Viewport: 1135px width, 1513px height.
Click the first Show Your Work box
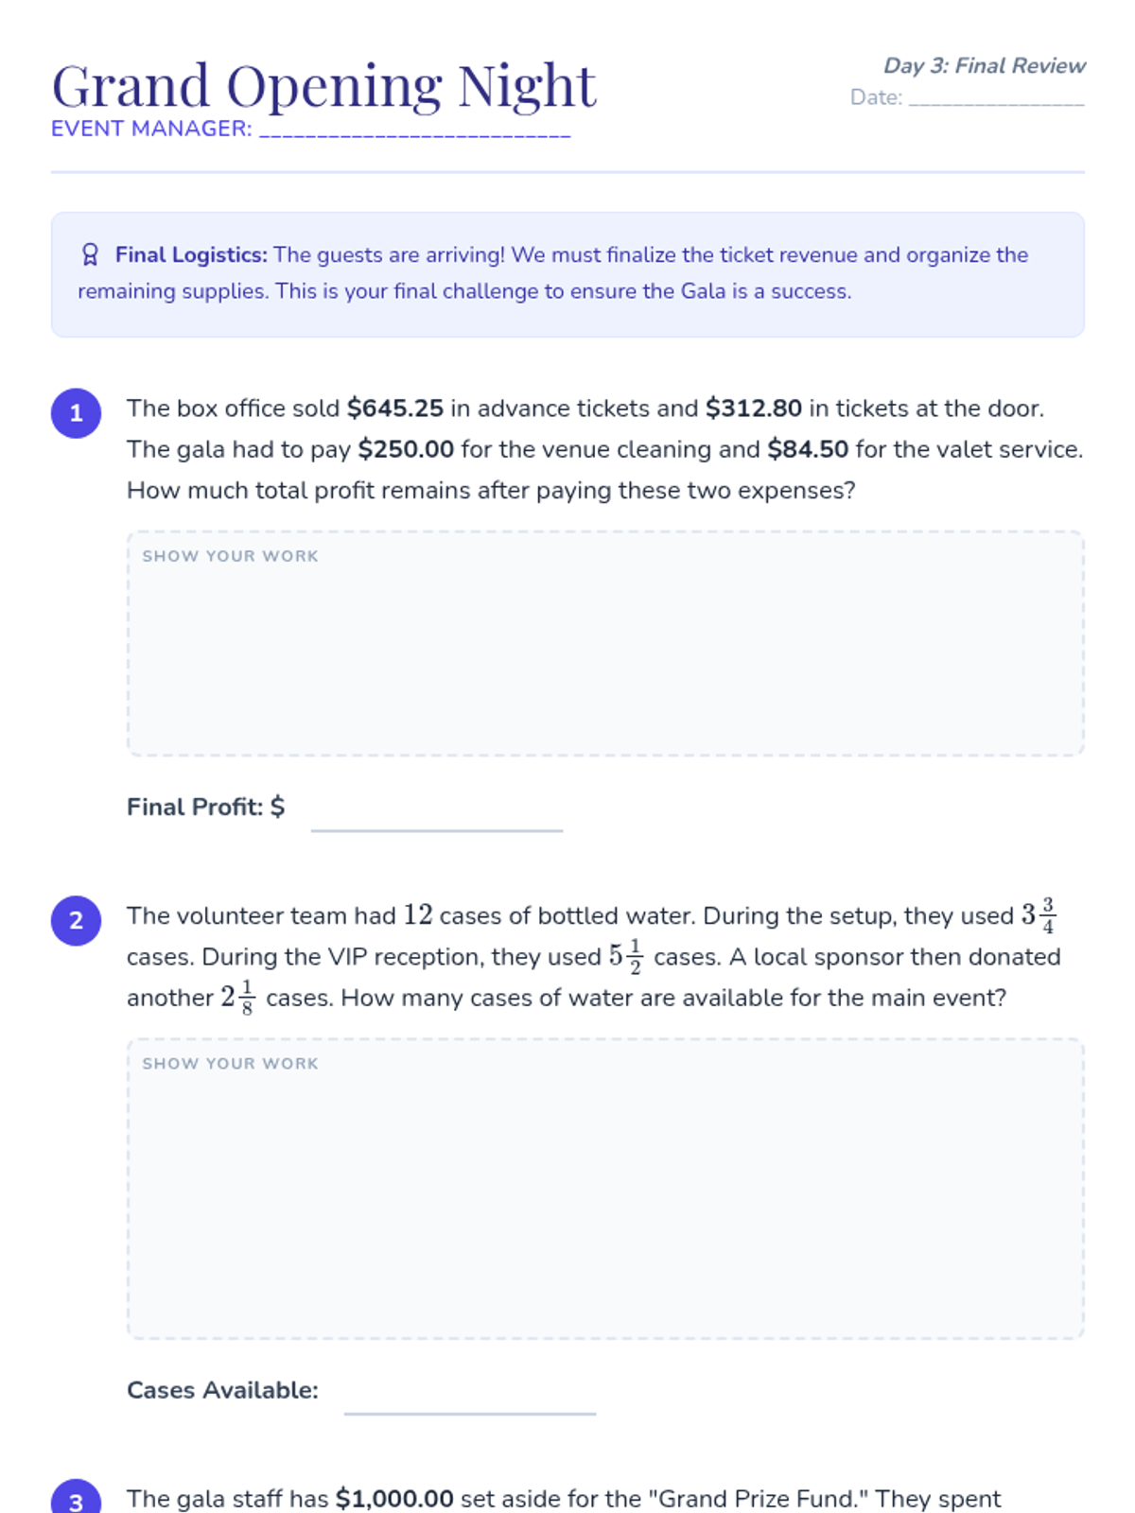(605, 643)
